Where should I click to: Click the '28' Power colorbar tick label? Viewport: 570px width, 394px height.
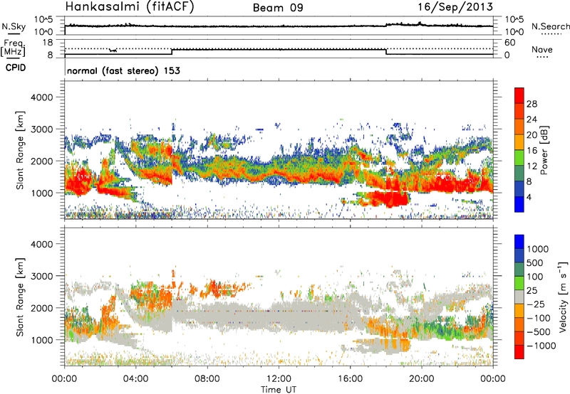click(x=532, y=104)
